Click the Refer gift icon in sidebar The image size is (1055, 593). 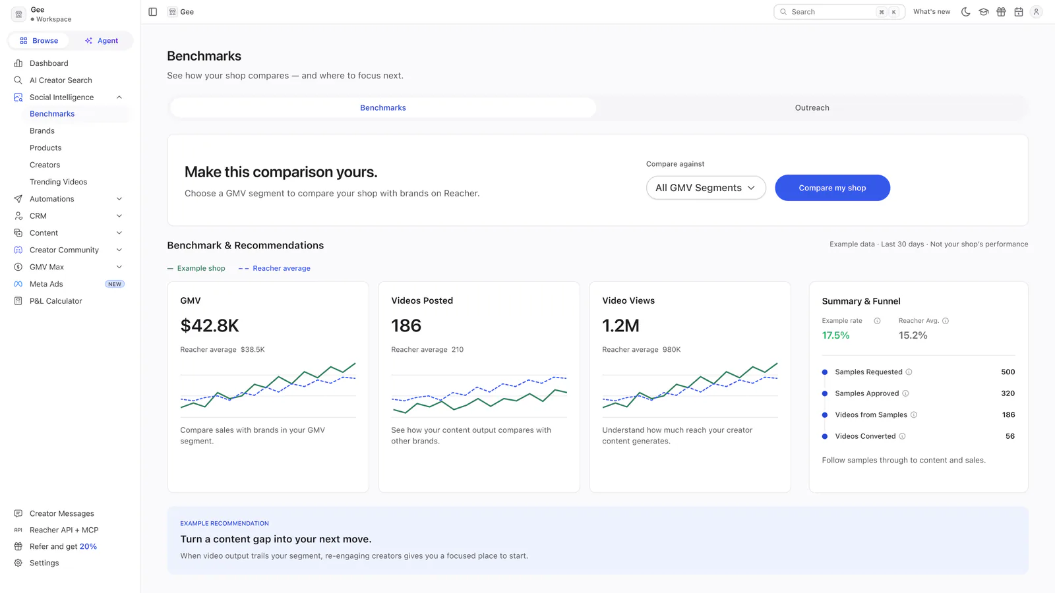18,546
